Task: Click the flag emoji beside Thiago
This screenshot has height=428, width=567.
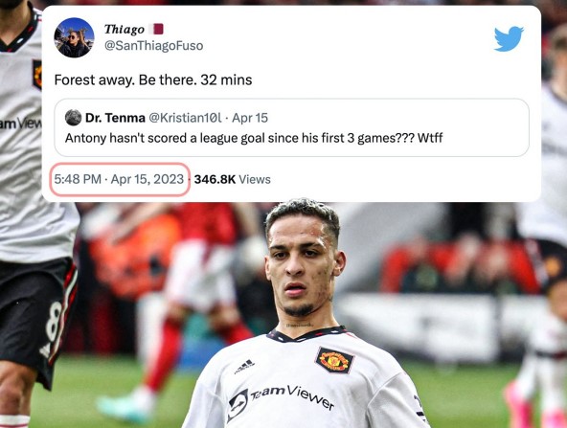Action: (157, 29)
